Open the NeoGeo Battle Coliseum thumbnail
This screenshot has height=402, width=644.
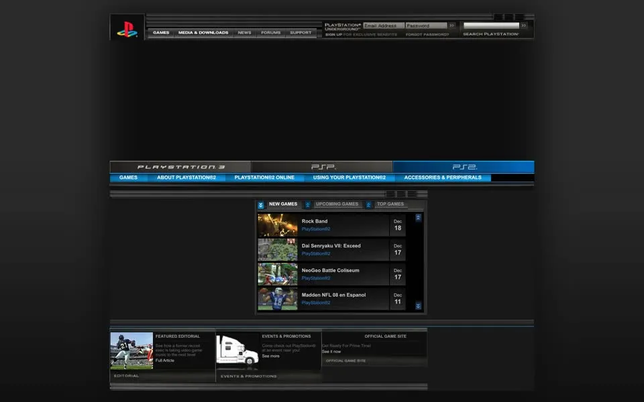[278, 275]
